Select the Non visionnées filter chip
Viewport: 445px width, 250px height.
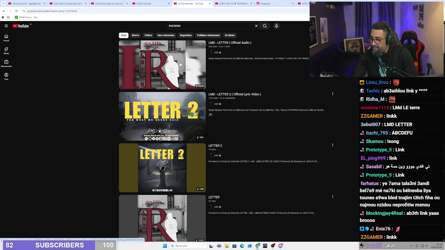(x=166, y=35)
